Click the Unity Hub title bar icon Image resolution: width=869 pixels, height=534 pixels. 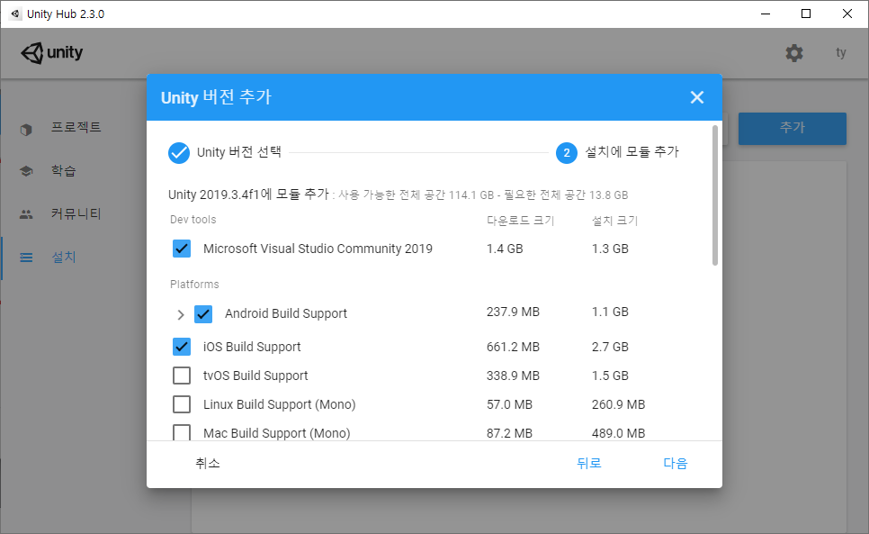click(x=15, y=14)
